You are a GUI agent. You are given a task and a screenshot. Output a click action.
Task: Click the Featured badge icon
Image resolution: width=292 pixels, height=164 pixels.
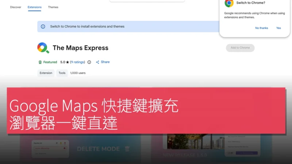[40, 62]
